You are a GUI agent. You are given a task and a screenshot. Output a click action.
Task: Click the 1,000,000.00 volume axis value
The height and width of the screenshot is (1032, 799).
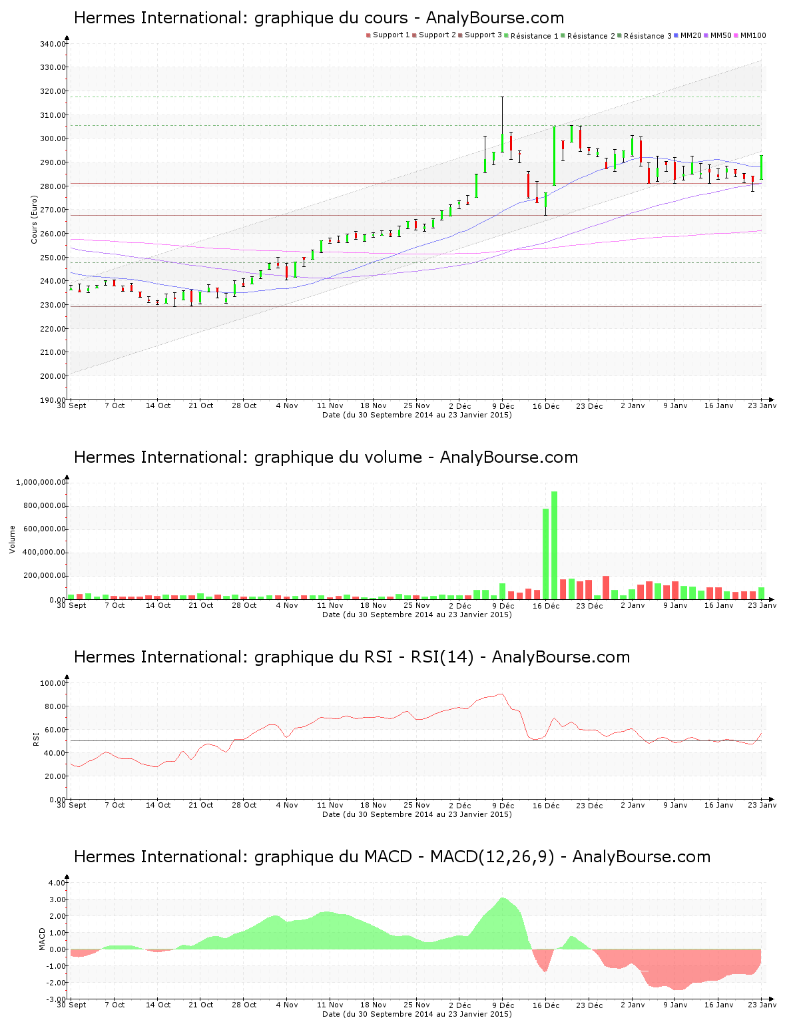coord(41,482)
